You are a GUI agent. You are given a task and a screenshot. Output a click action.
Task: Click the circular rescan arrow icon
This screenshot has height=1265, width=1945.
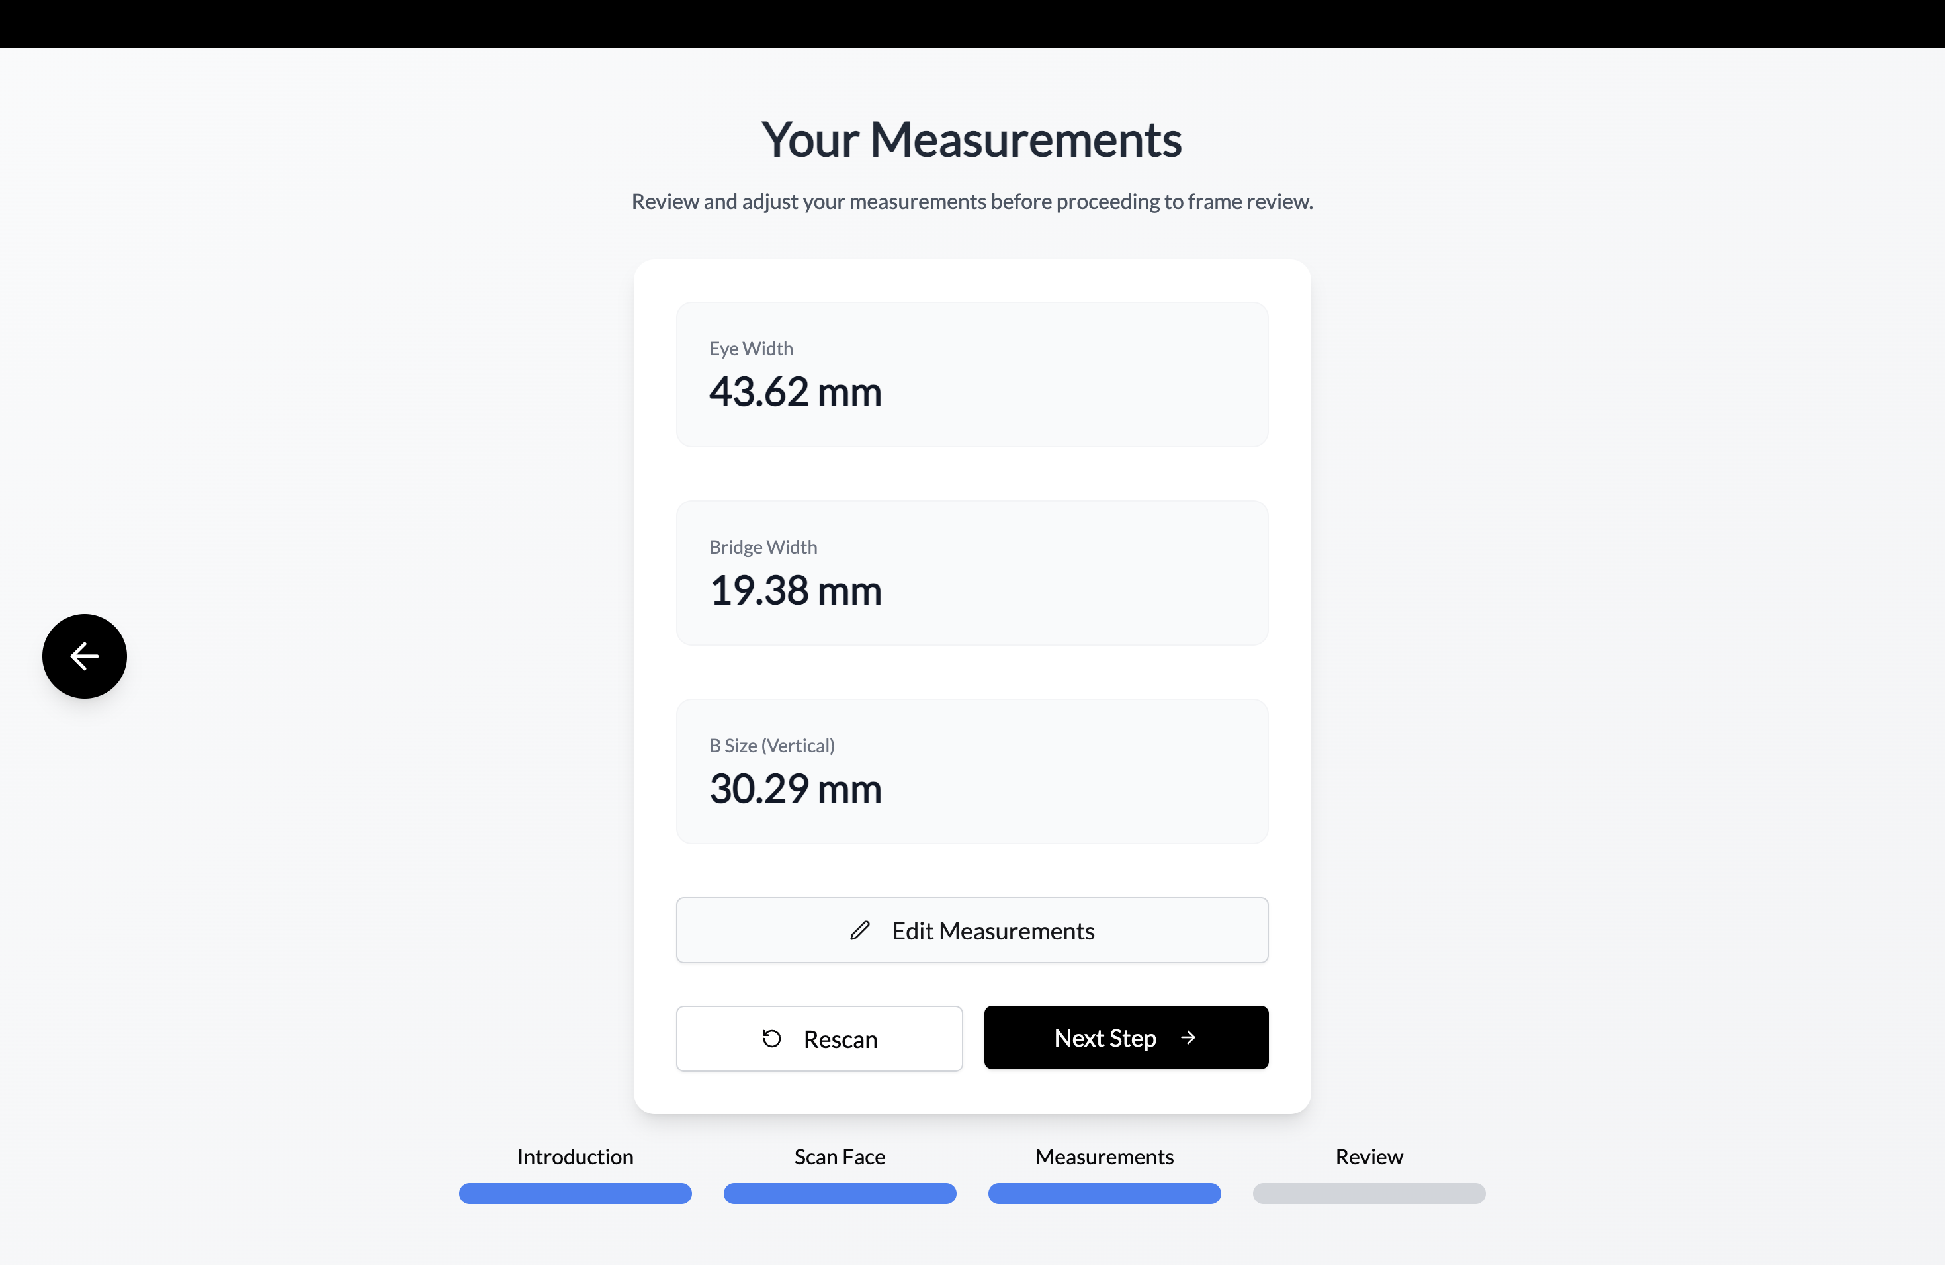point(771,1039)
